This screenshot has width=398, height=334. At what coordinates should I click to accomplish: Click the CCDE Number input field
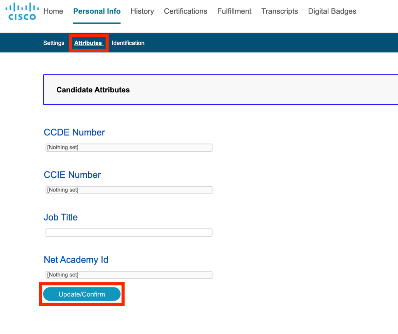(x=129, y=148)
